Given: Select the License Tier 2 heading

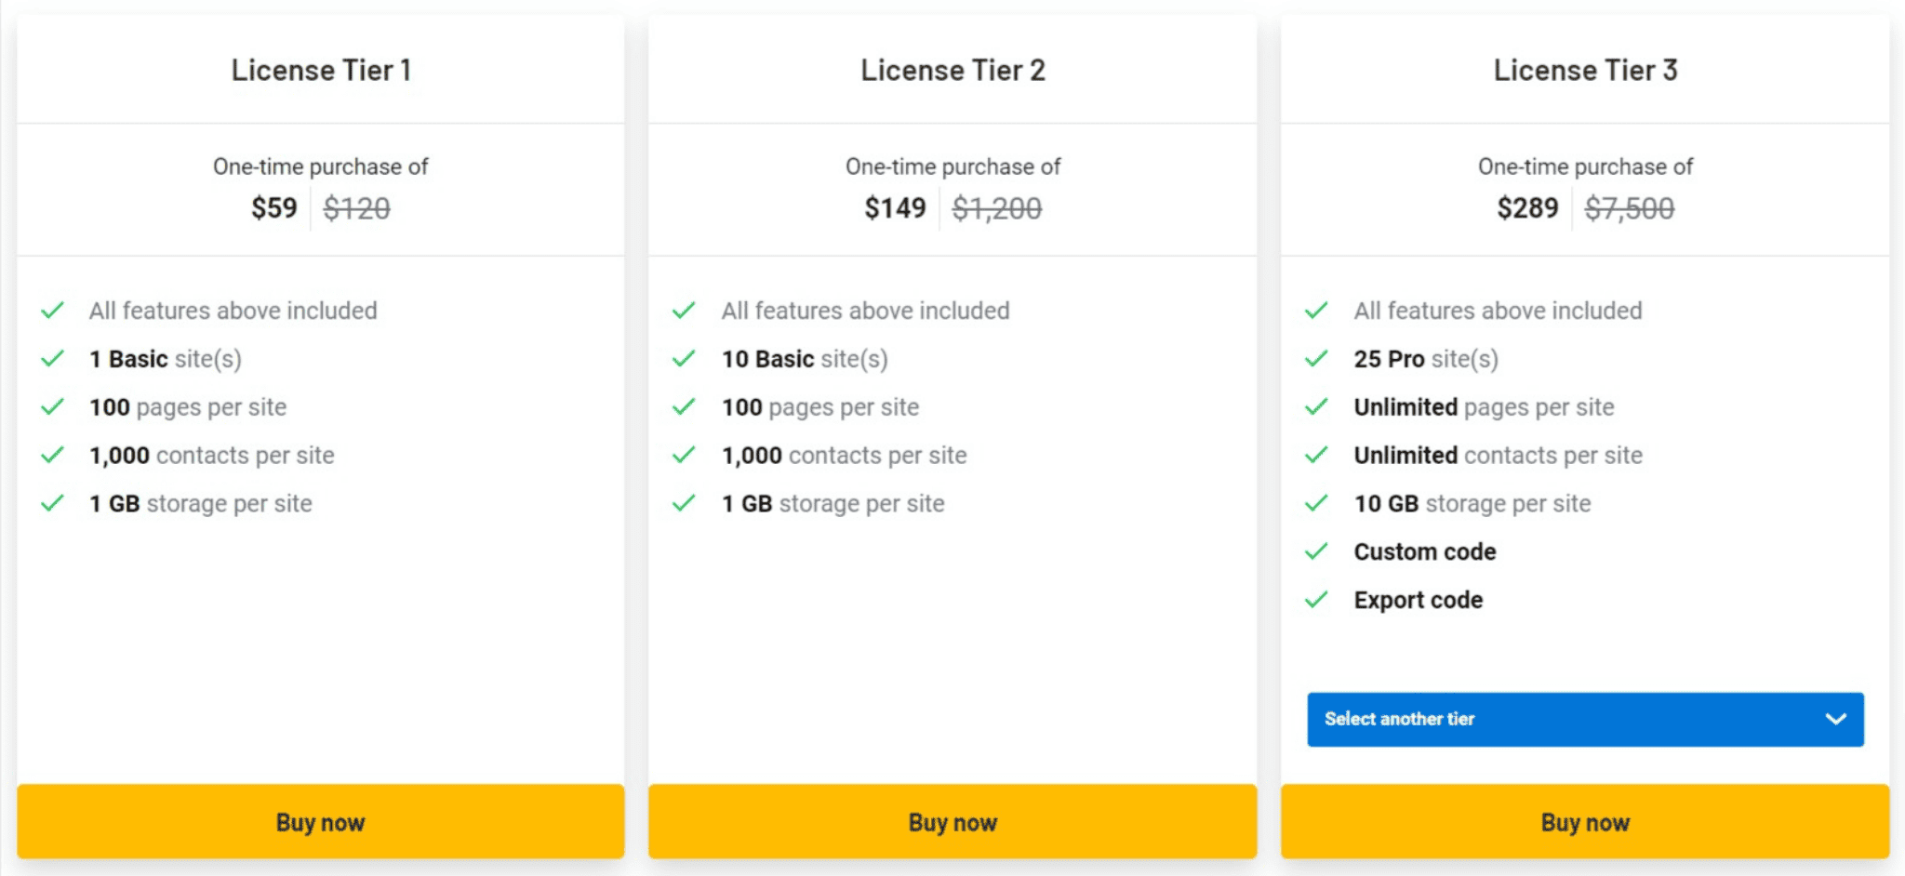Looking at the screenshot, I should coord(952,70).
